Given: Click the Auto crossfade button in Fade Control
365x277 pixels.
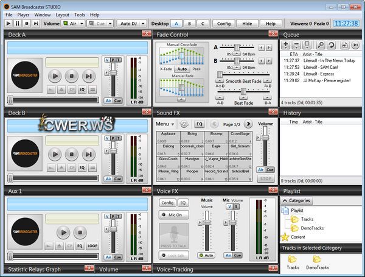Looking at the screenshot, I should 182,69.
